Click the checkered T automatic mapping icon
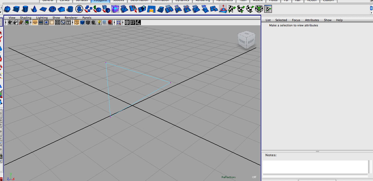Screen dimensions: 373x181 pyautogui.click(x=259, y=9)
